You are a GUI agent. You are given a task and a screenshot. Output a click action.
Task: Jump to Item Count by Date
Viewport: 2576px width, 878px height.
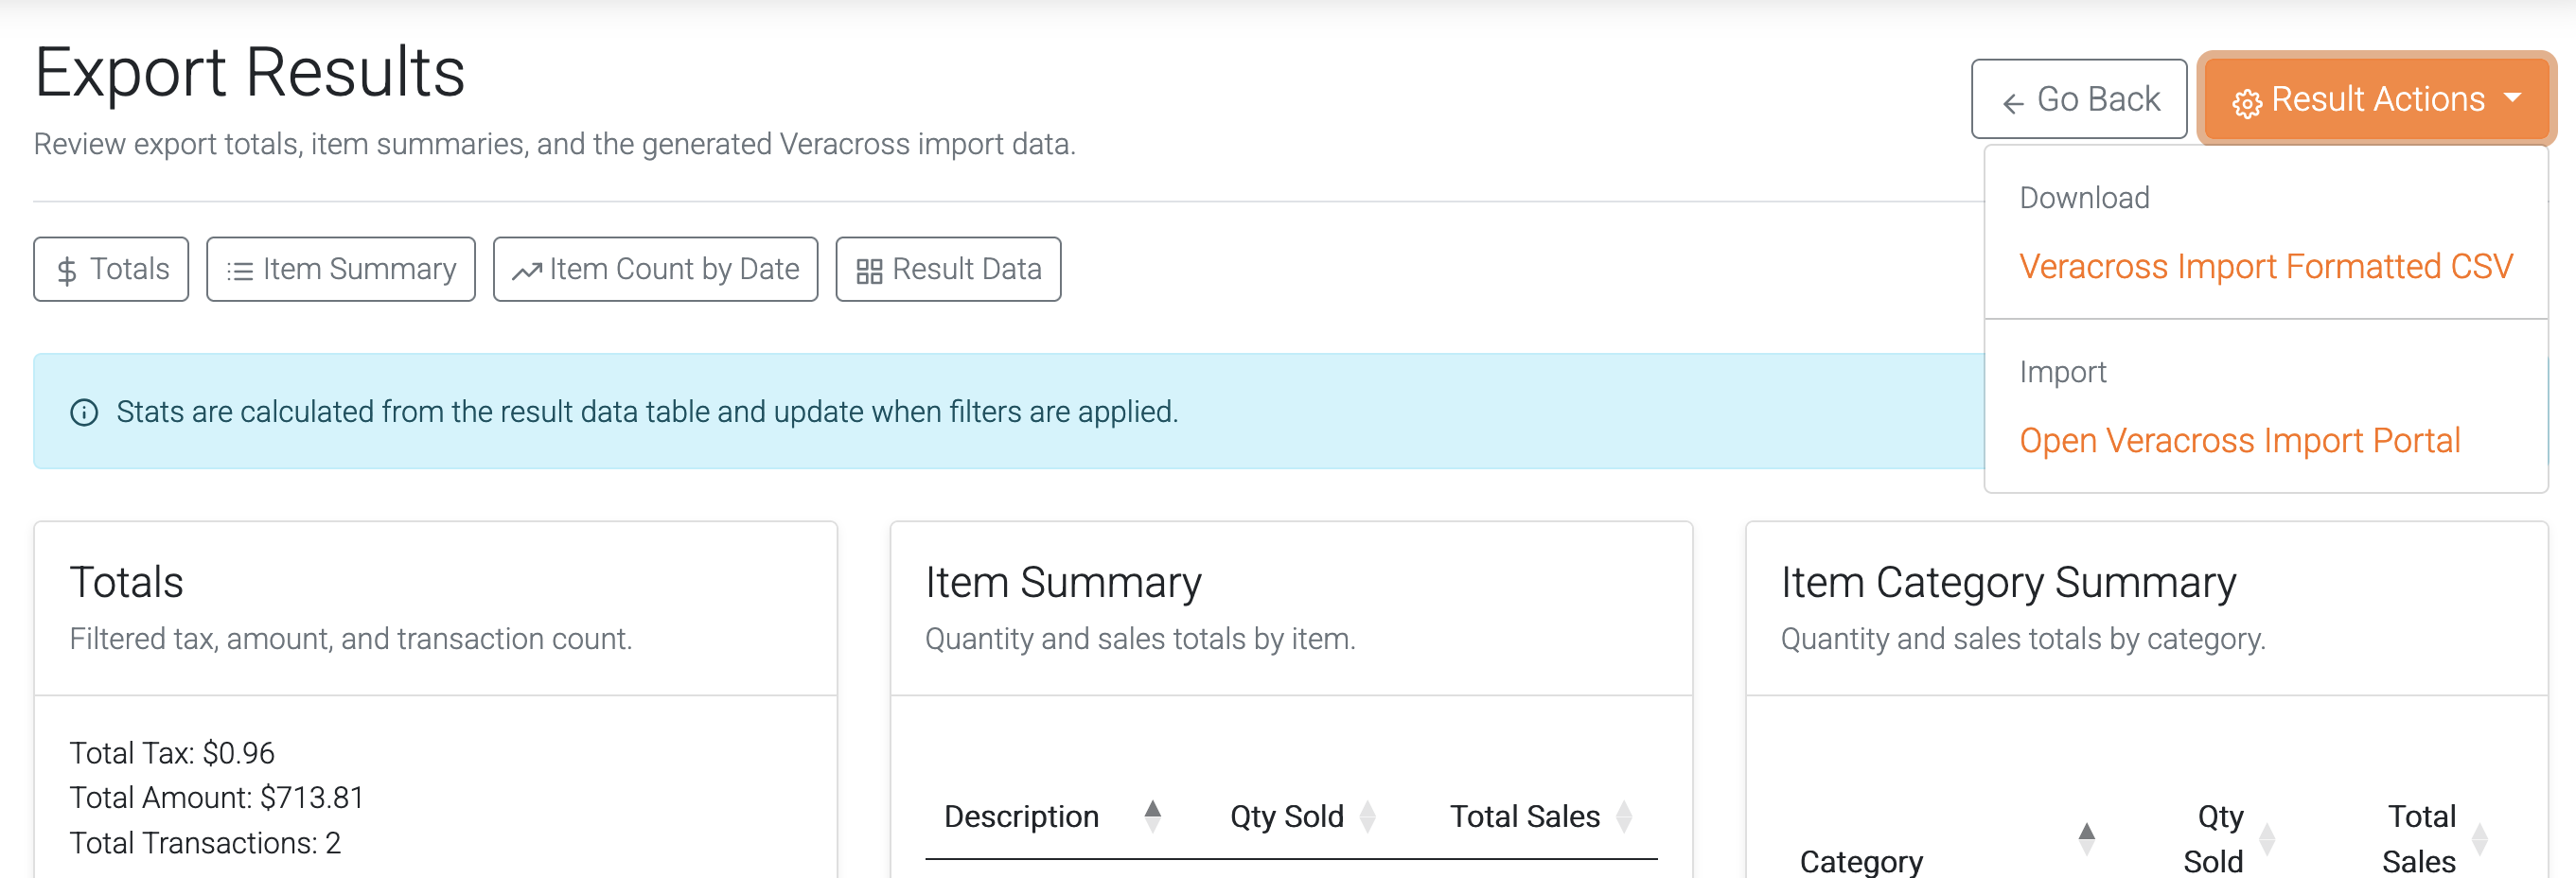(656, 269)
